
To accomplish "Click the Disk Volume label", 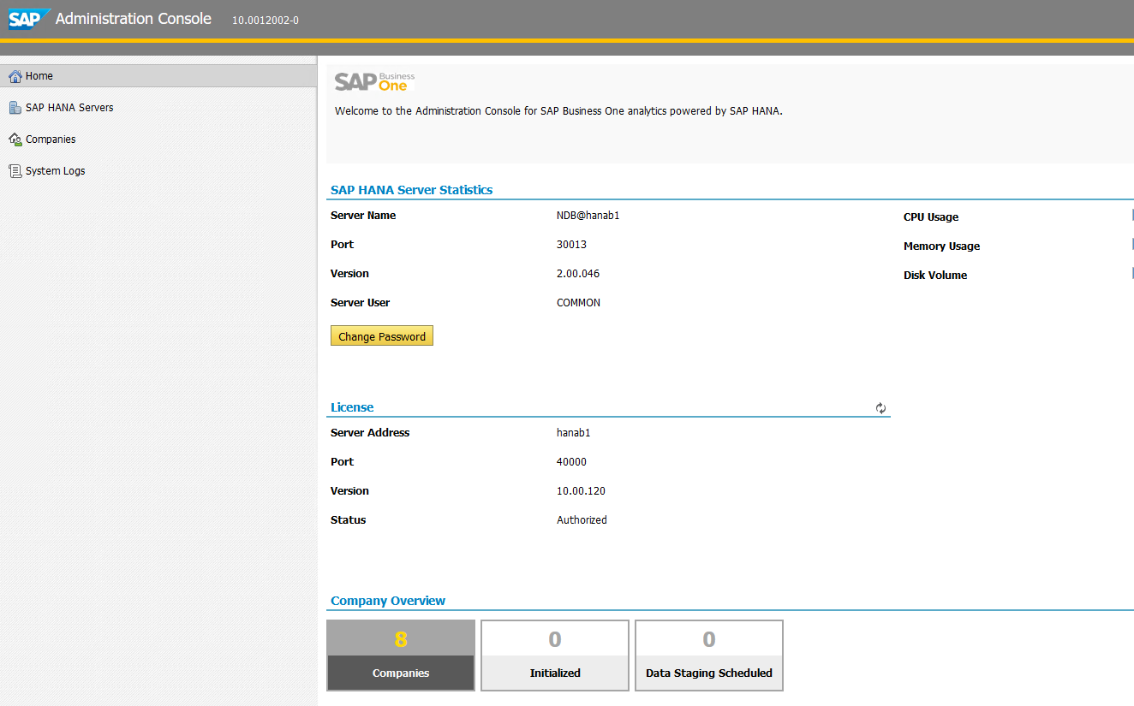I will [x=935, y=276].
